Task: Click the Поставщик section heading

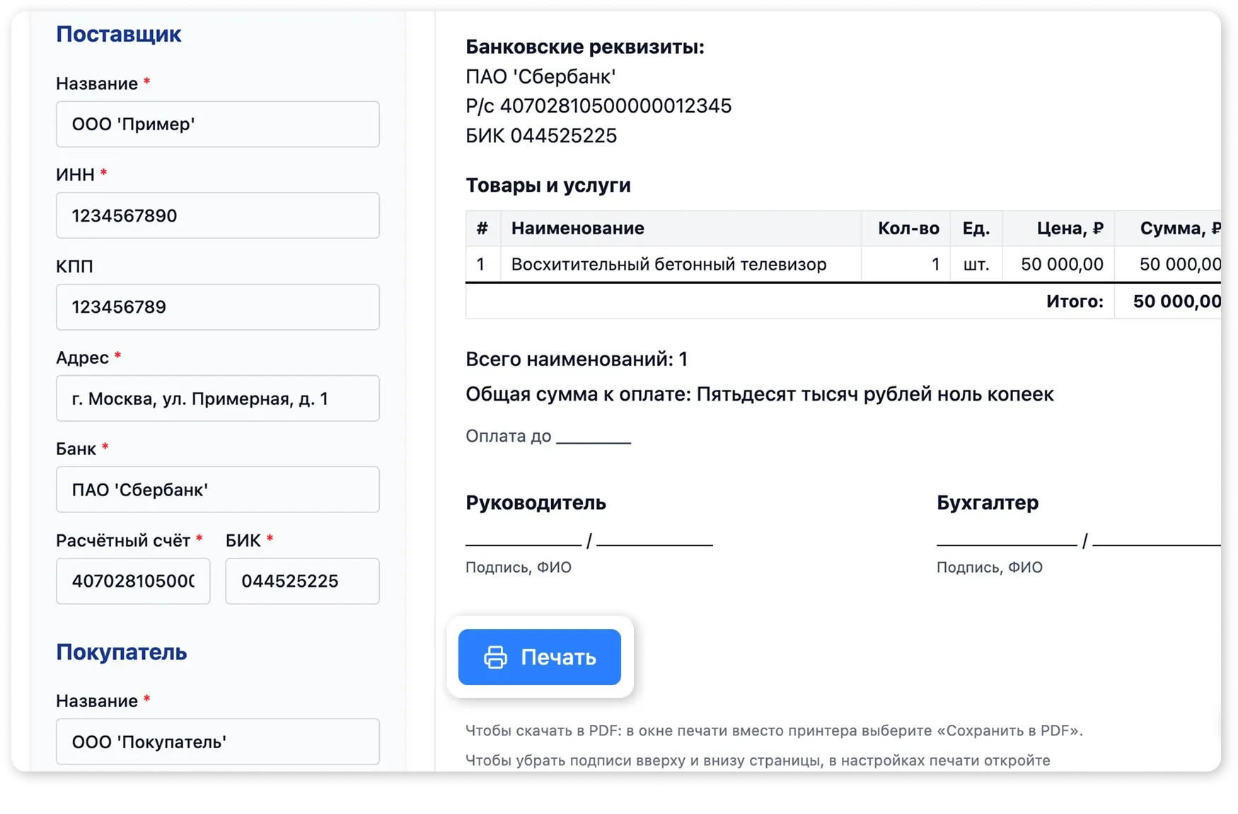Action: (118, 33)
